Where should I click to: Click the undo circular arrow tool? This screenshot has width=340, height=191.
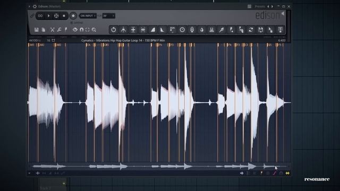[113, 30]
